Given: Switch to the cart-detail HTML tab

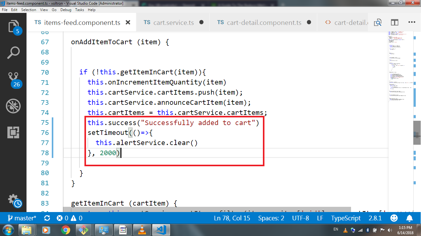Looking at the screenshot, I should [x=343, y=22].
